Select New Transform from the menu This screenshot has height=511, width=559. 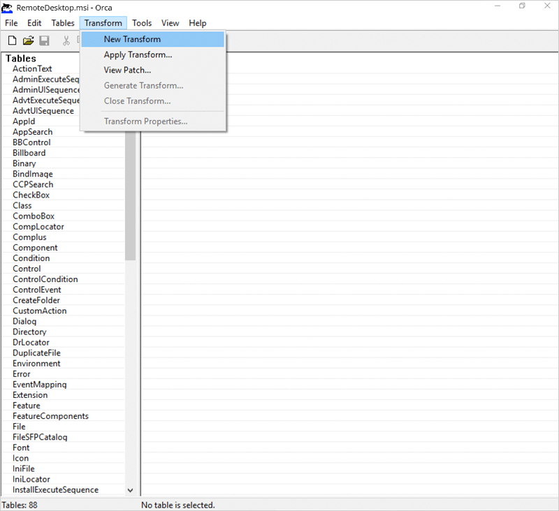coord(132,39)
